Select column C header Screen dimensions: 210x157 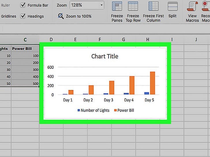pos(25,40)
